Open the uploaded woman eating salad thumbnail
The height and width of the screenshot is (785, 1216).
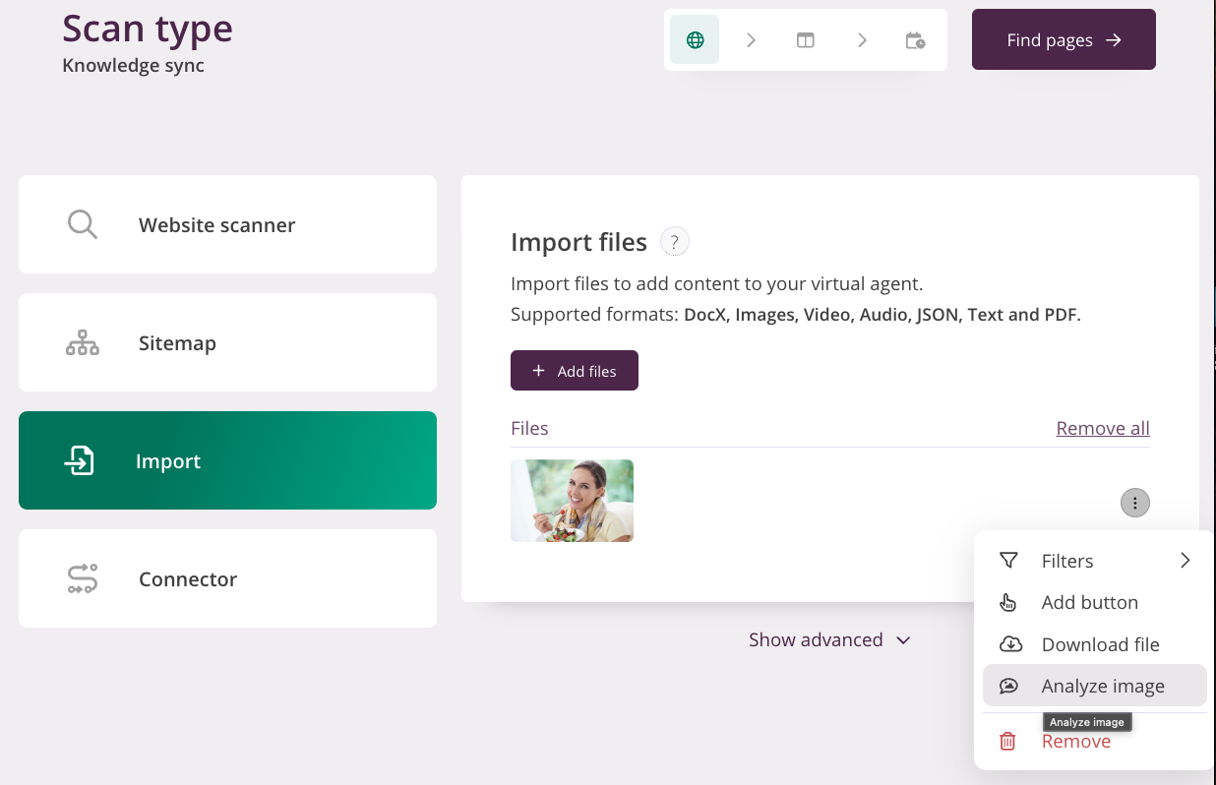tap(572, 501)
